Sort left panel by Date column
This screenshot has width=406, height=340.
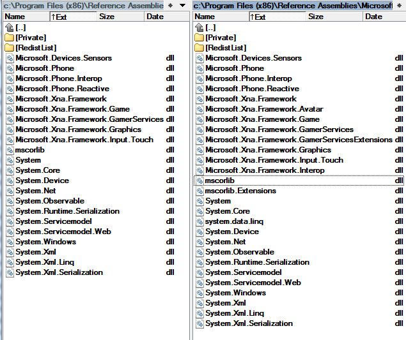(167, 17)
